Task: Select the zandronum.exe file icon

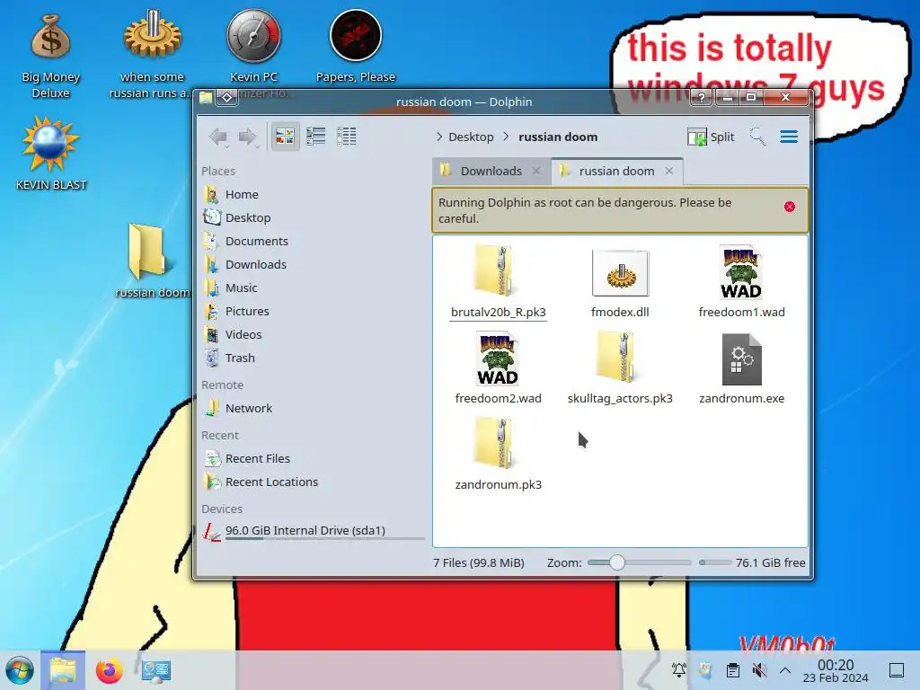Action: (x=741, y=359)
